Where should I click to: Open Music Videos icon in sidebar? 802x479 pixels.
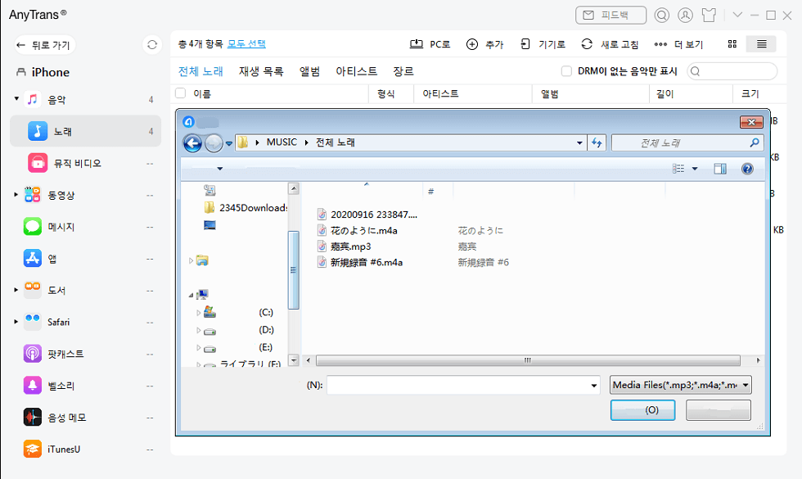38,163
